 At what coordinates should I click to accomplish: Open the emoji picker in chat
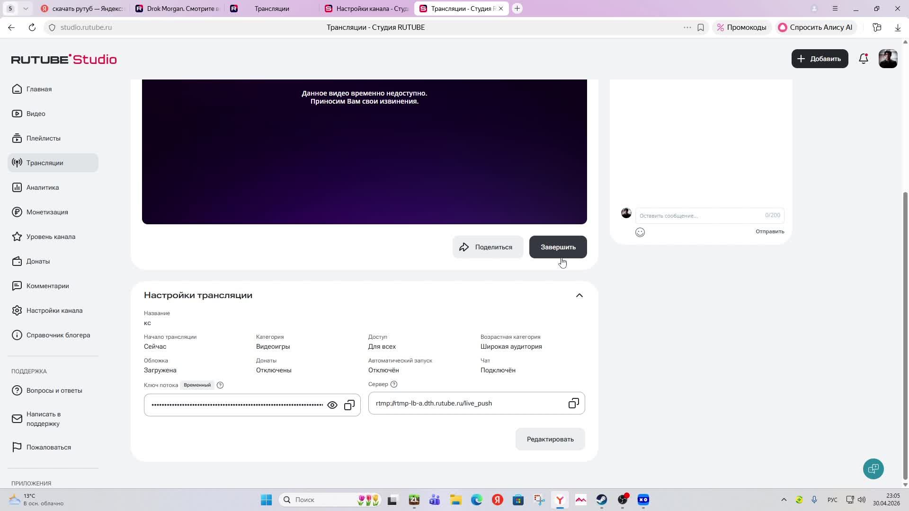[x=640, y=232]
